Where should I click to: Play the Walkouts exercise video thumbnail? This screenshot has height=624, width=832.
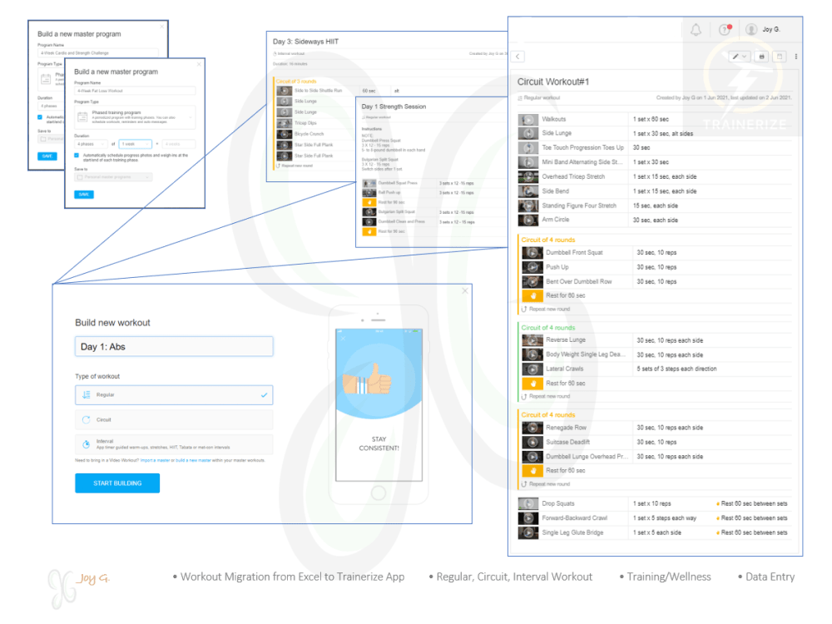pos(528,119)
